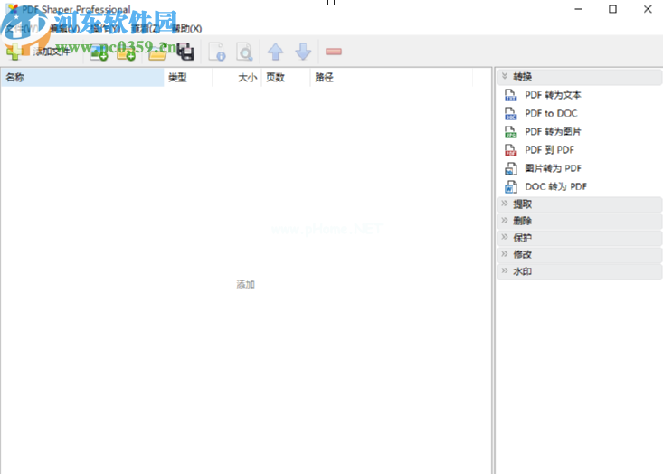Choose the PDF to DOC option
This screenshot has height=474, width=663.
point(551,113)
